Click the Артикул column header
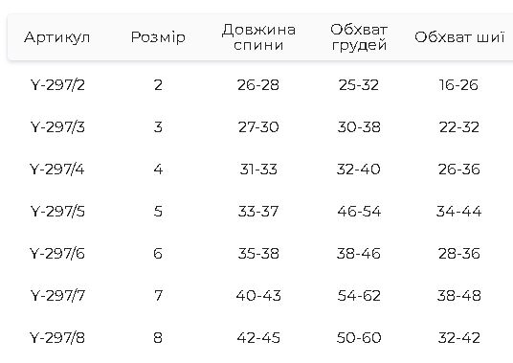513x363 pixels. coord(56,37)
